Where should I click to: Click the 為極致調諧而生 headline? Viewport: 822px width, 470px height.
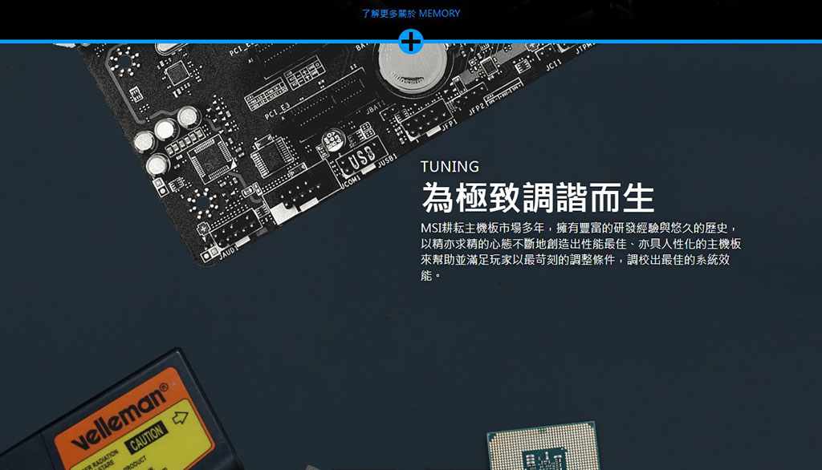point(538,197)
